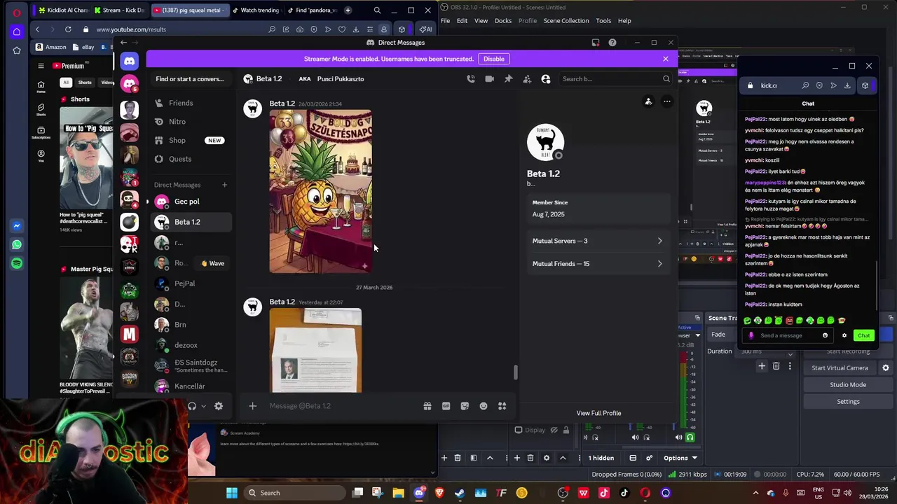Open more options on Beta 1.2 profile

point(667,101)
